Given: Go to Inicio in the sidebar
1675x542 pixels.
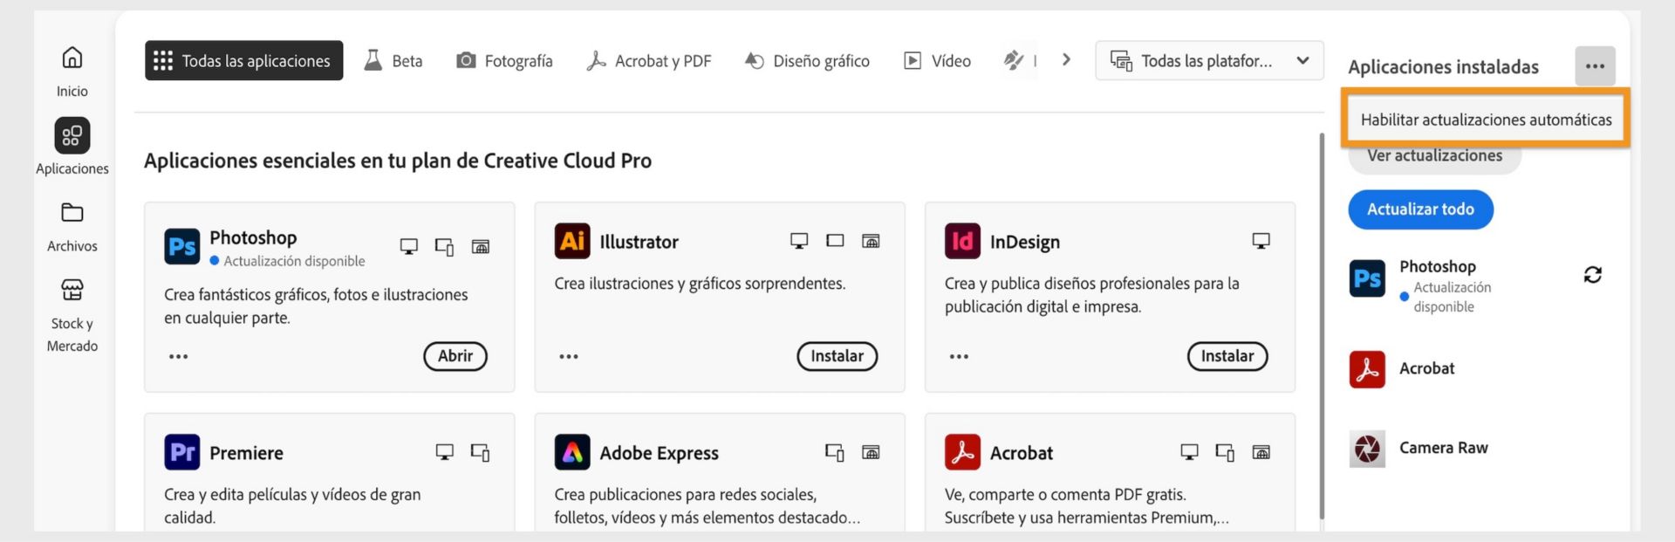Looking at the screenshot, I should pos(72,72).
